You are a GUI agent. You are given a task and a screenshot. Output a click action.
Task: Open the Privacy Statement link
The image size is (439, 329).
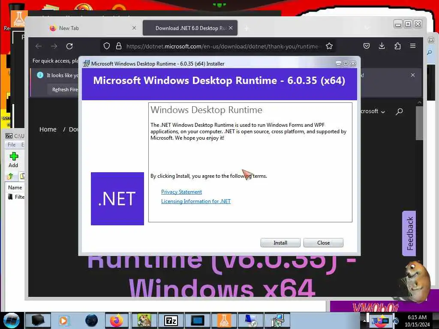(x=181, y=191)
